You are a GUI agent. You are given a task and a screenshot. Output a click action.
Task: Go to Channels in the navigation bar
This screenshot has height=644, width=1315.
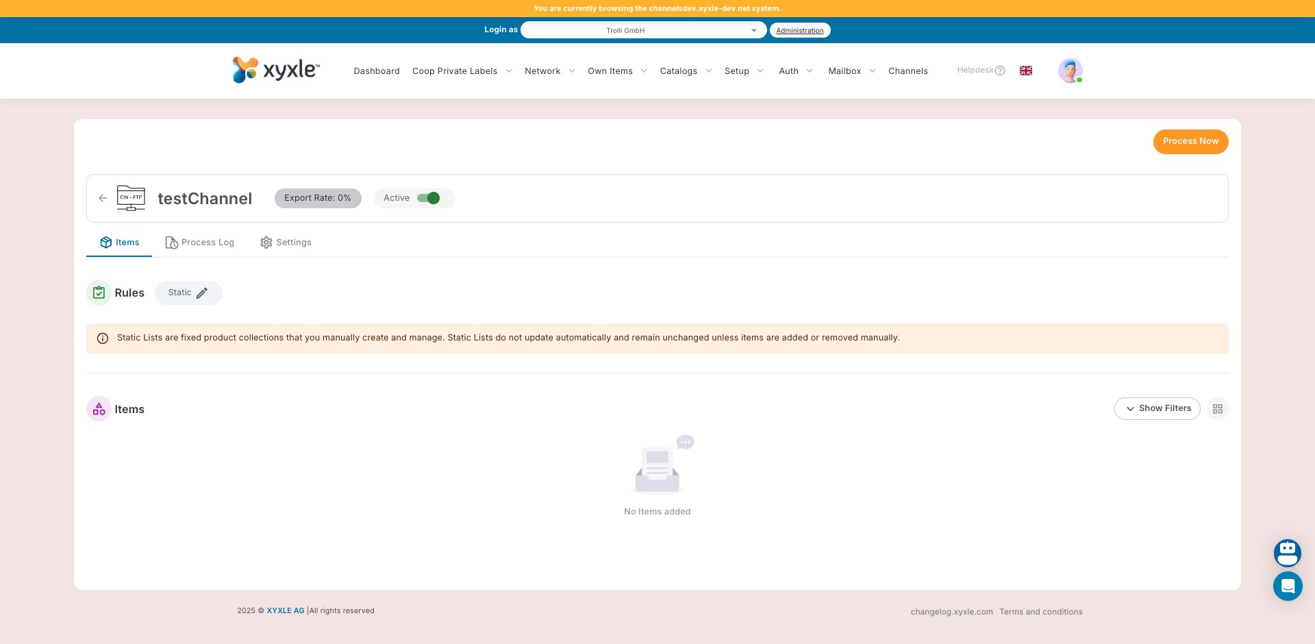(907, 71)
